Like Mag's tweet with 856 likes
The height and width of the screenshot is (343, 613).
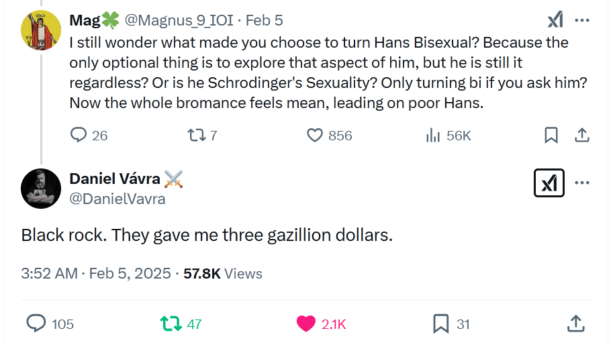click(315, 135)
